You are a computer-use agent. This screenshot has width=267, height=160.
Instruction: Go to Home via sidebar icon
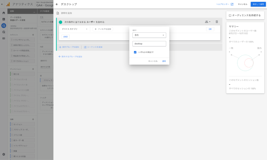4,13
